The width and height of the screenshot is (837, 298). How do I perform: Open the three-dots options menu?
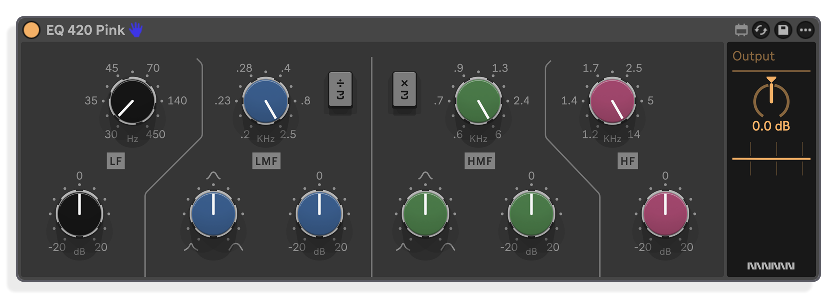tap(806, 30)
